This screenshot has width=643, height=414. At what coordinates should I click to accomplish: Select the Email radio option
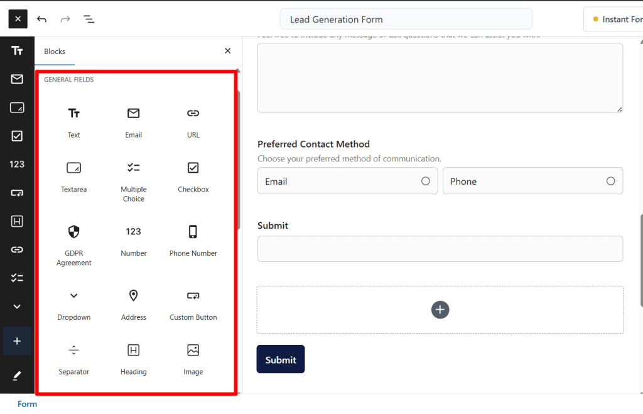tap(425, 181)
